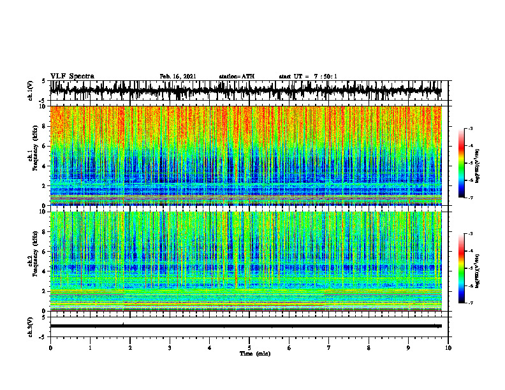505x390 pixels.
Task: Click the ch.3 flat voltage trace
Action: point(245,326)
